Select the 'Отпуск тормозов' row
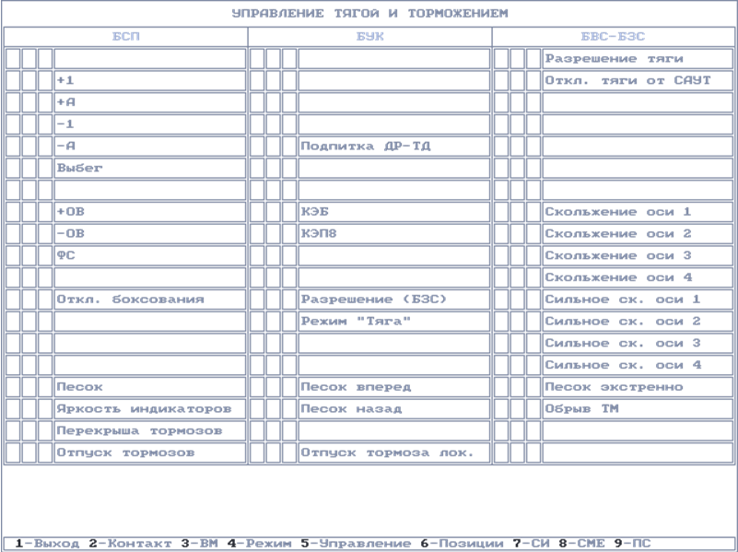The height and width of the screenshot is (552, 738). pos(150,452)
